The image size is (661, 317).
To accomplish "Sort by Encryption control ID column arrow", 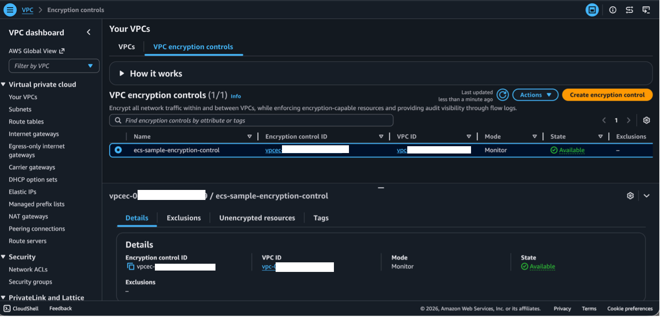I will click(381, 137).
